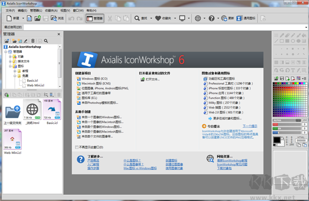Open the 管理器(L) menu
Image resolution: width=309 pixels, height=201 pixels.
[x=36, y=10]
